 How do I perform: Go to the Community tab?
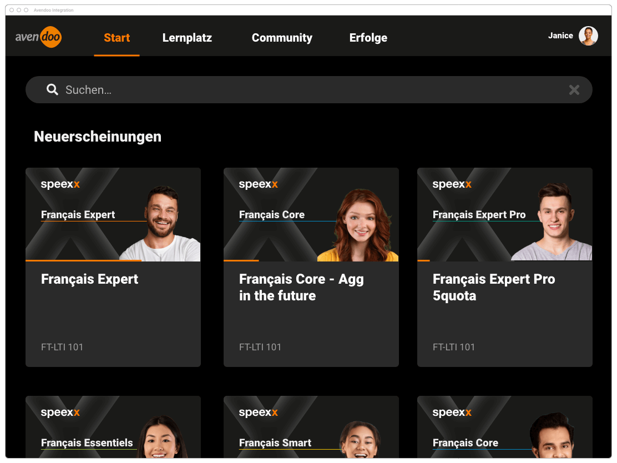pos(282,38)
